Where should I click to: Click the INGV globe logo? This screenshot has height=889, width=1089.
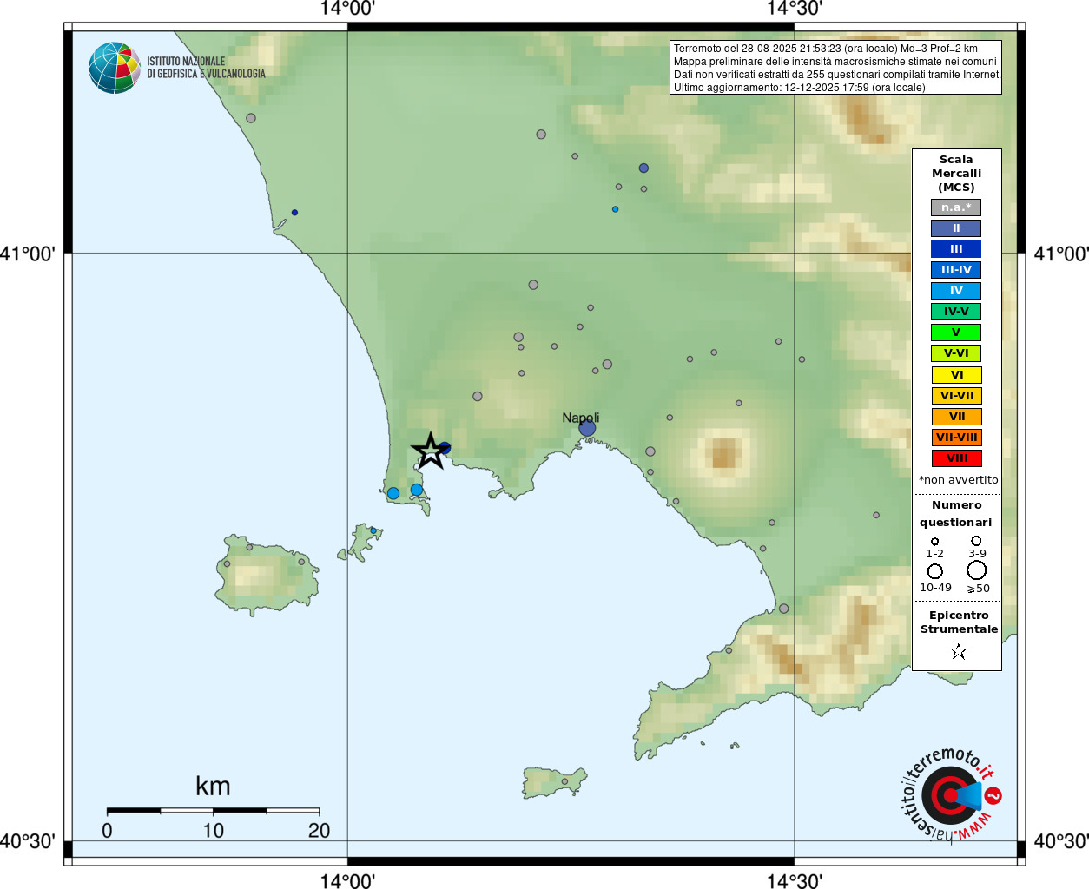click(114, 68)
